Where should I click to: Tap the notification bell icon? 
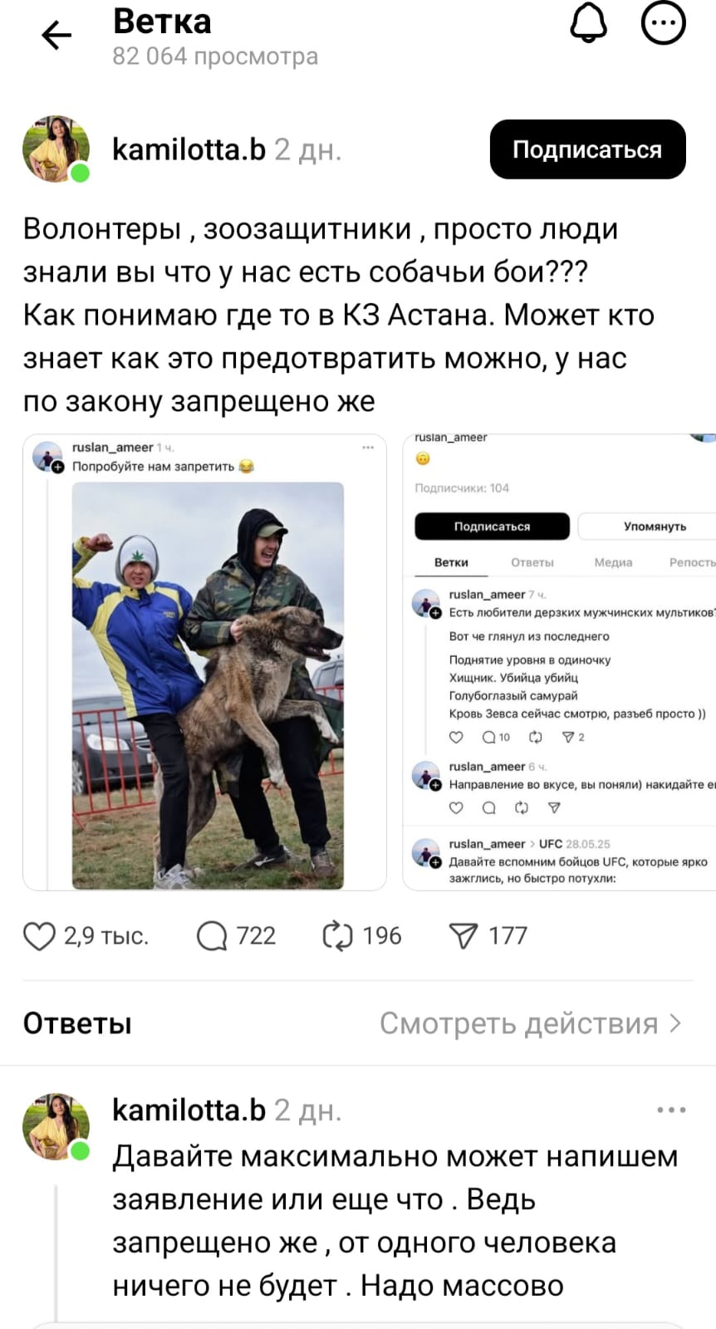(x=588, y=23)
